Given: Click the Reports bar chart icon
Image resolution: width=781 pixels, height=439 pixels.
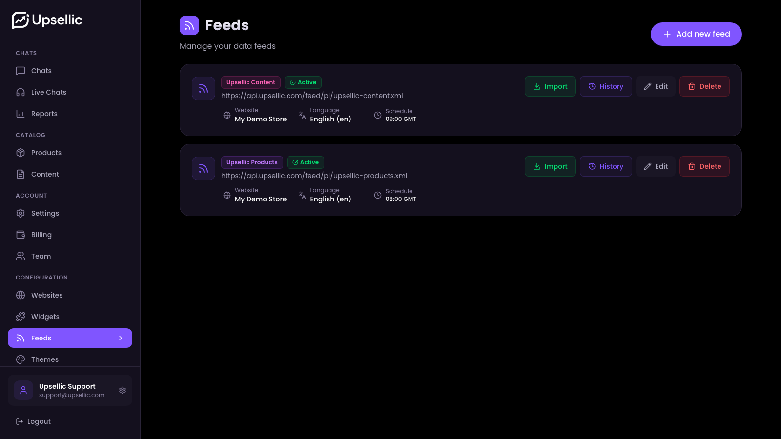Looking at the screenshot, I should [x=20, y=113].
